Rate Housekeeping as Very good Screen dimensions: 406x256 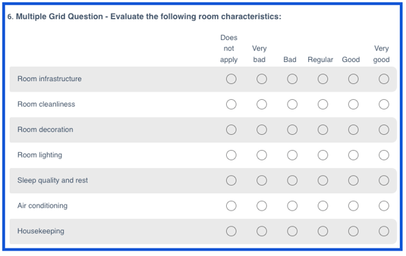coord(384,231)
